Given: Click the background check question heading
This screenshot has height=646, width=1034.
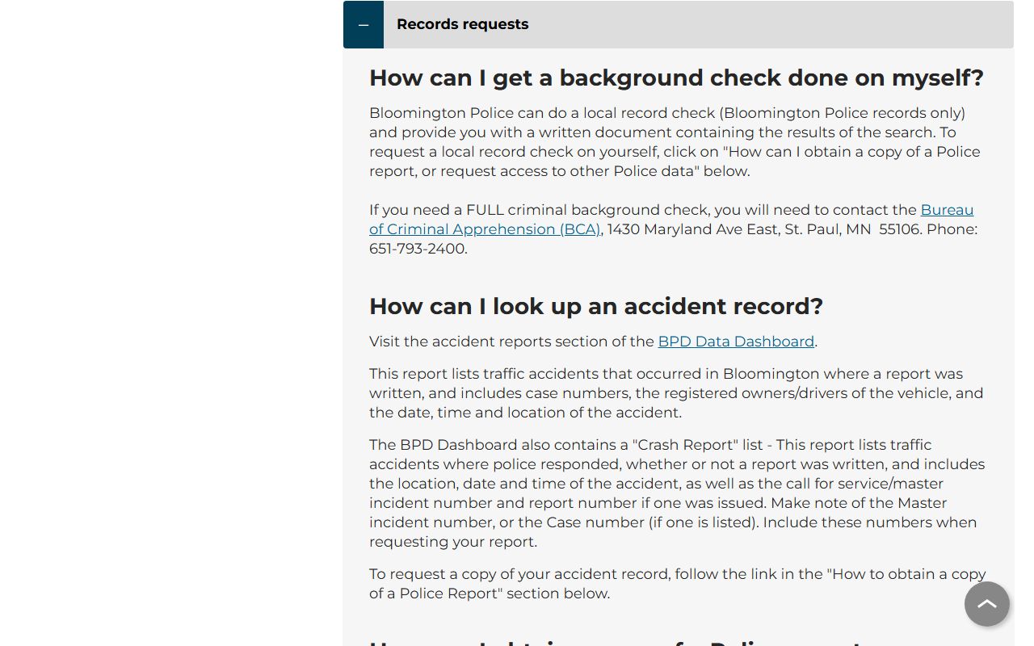Looking at the screenshot, I should (x=676, y=78).
